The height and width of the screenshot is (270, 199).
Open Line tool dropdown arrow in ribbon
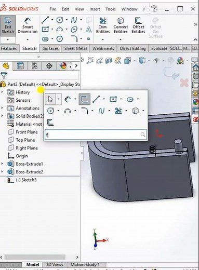pyautogui.click(x=52, y=20)
